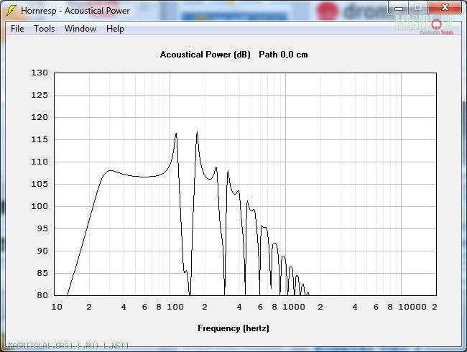The image size is (467, 352).
Task: Open the Help menu
Action: [x=115, y=29]
